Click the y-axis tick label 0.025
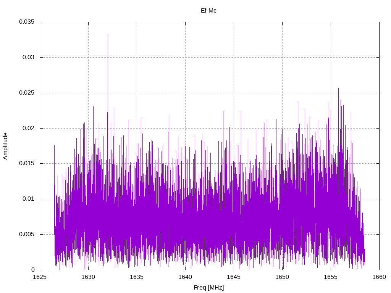This screenshot has width=391, height=293. (27, 93)
